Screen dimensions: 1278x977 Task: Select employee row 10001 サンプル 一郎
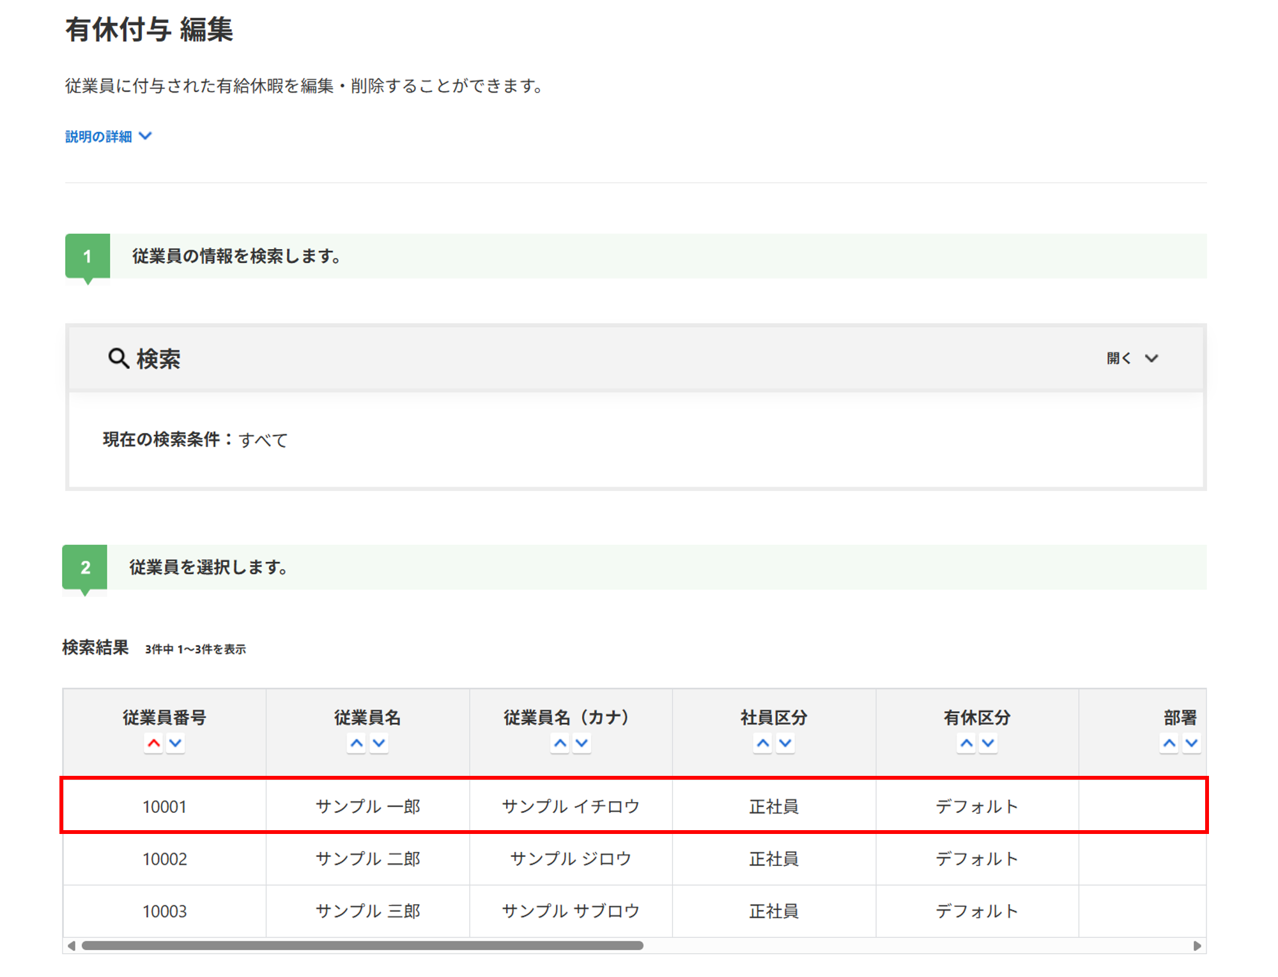pos(367,807)
